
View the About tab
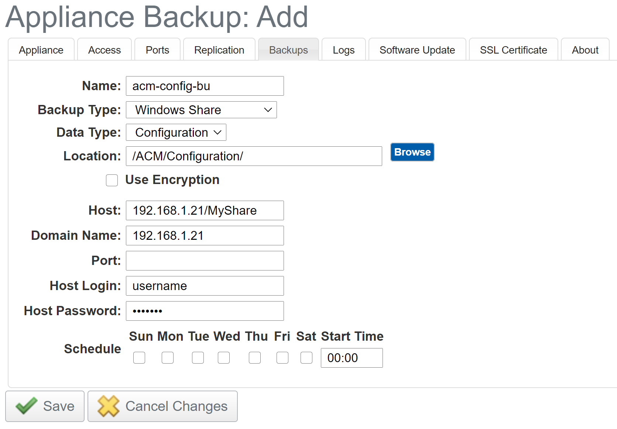tap(585, 50)
